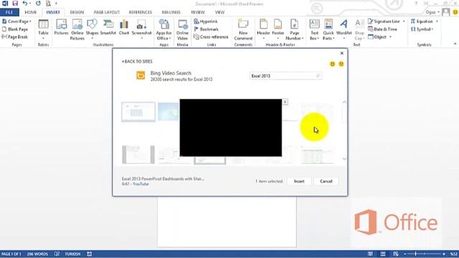
Task: Insert a Blank Page
Action: tap(15, 29)
